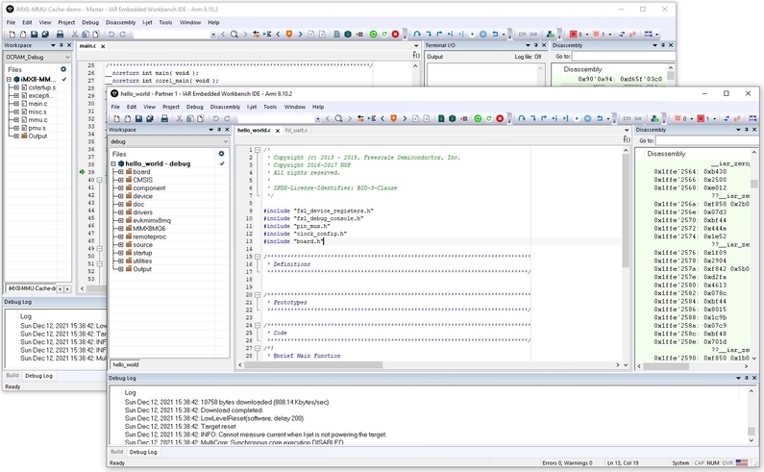
Task: Click gear options icon in hello_world Files header
Action: pos(221,154)
